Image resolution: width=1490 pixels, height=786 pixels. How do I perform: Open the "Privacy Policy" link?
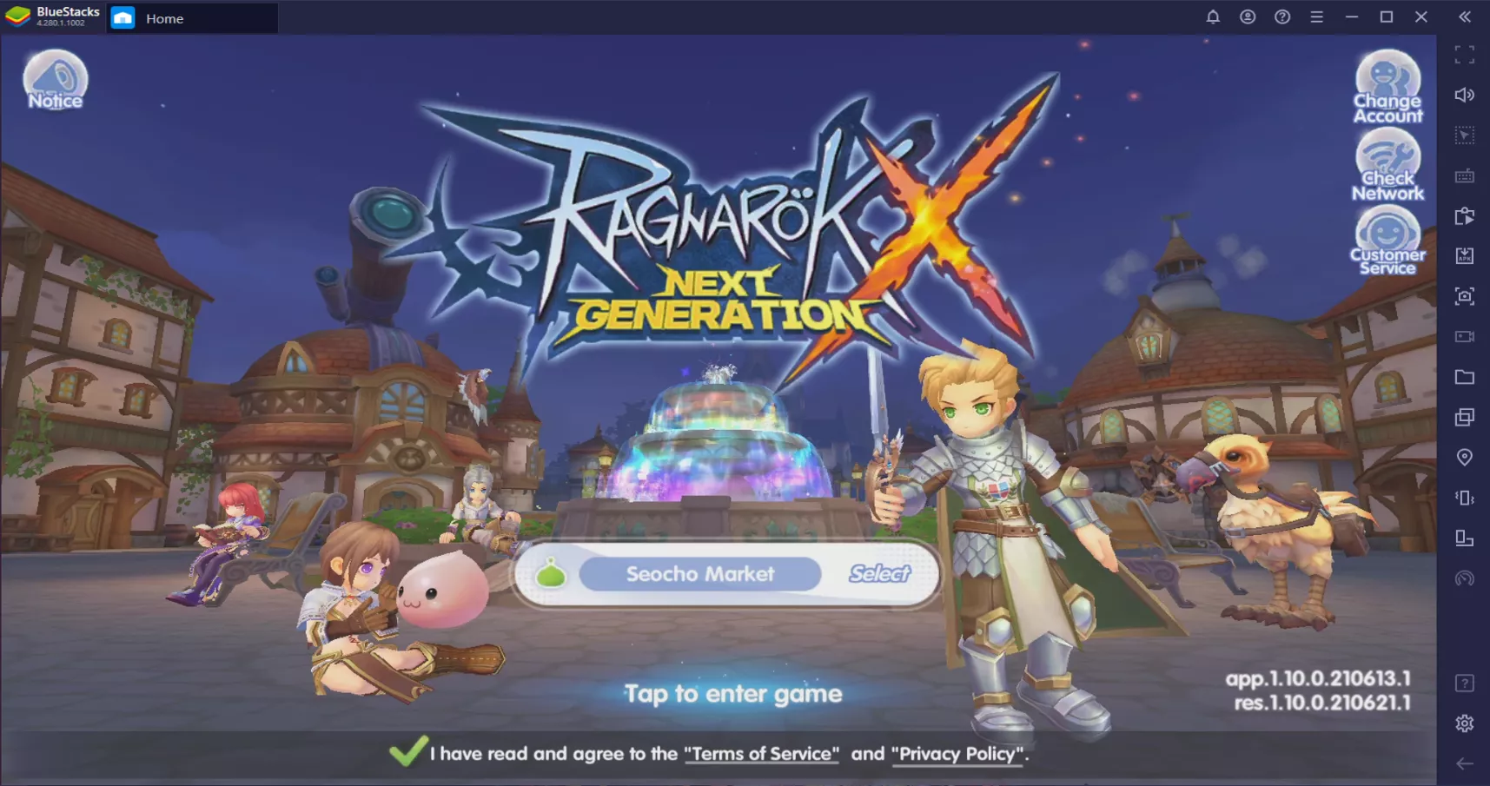tap(957, 754)
